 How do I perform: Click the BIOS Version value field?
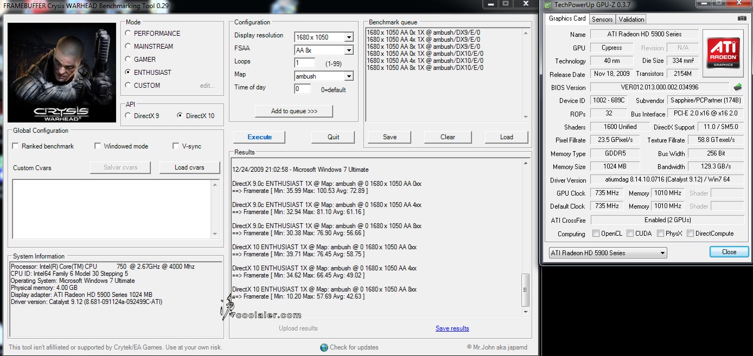660,87
